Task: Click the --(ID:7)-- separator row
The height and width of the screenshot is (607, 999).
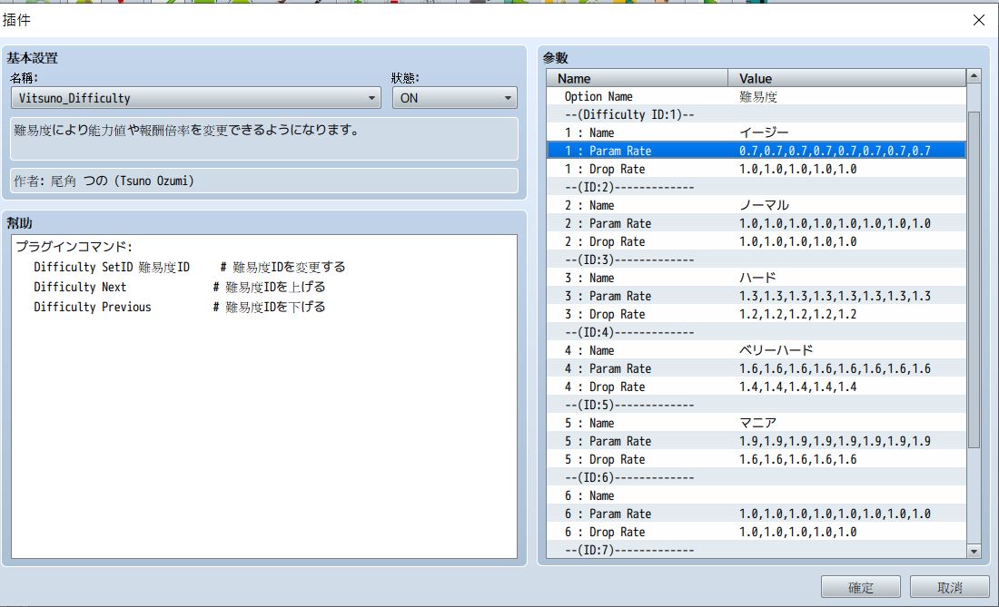Action: tap(757, 550)
